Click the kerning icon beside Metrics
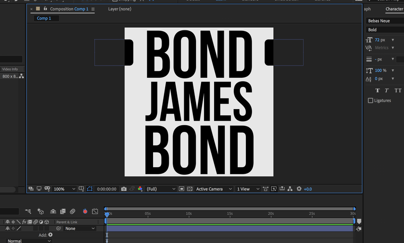The width and height of the screenshot is (404, 243). 369,47
